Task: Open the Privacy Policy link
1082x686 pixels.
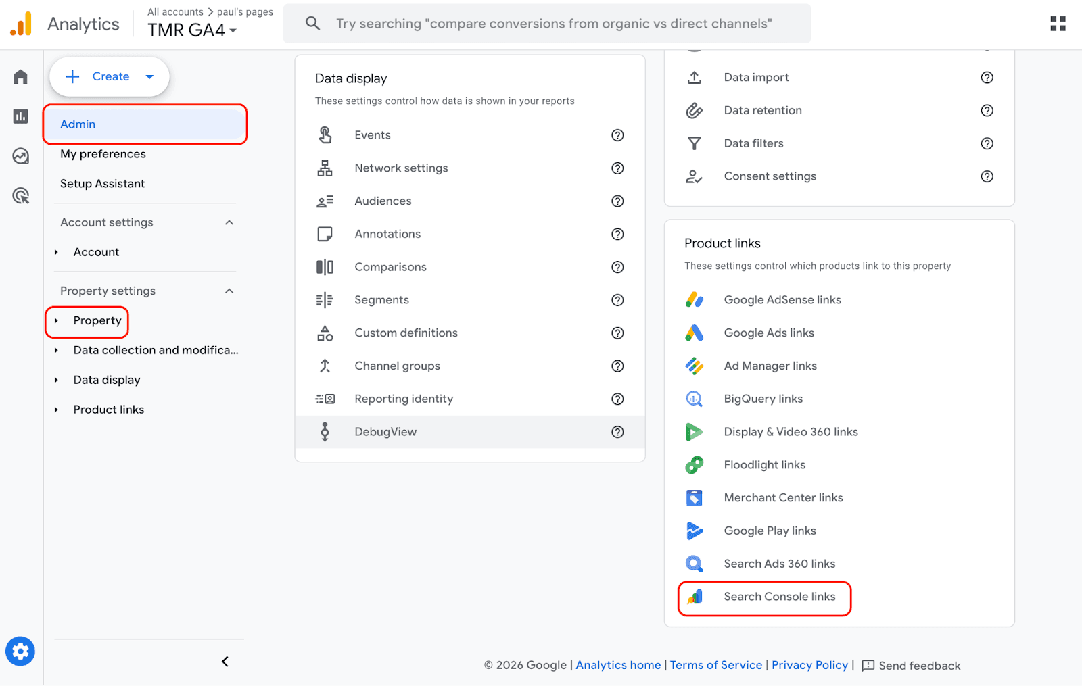Action: [x=809, y=665]
